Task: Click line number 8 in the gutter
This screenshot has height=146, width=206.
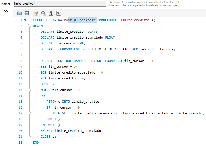Action: 21,61
